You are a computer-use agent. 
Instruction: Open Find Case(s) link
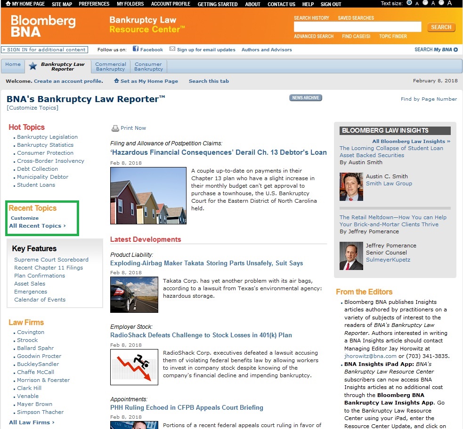point(356,36)
